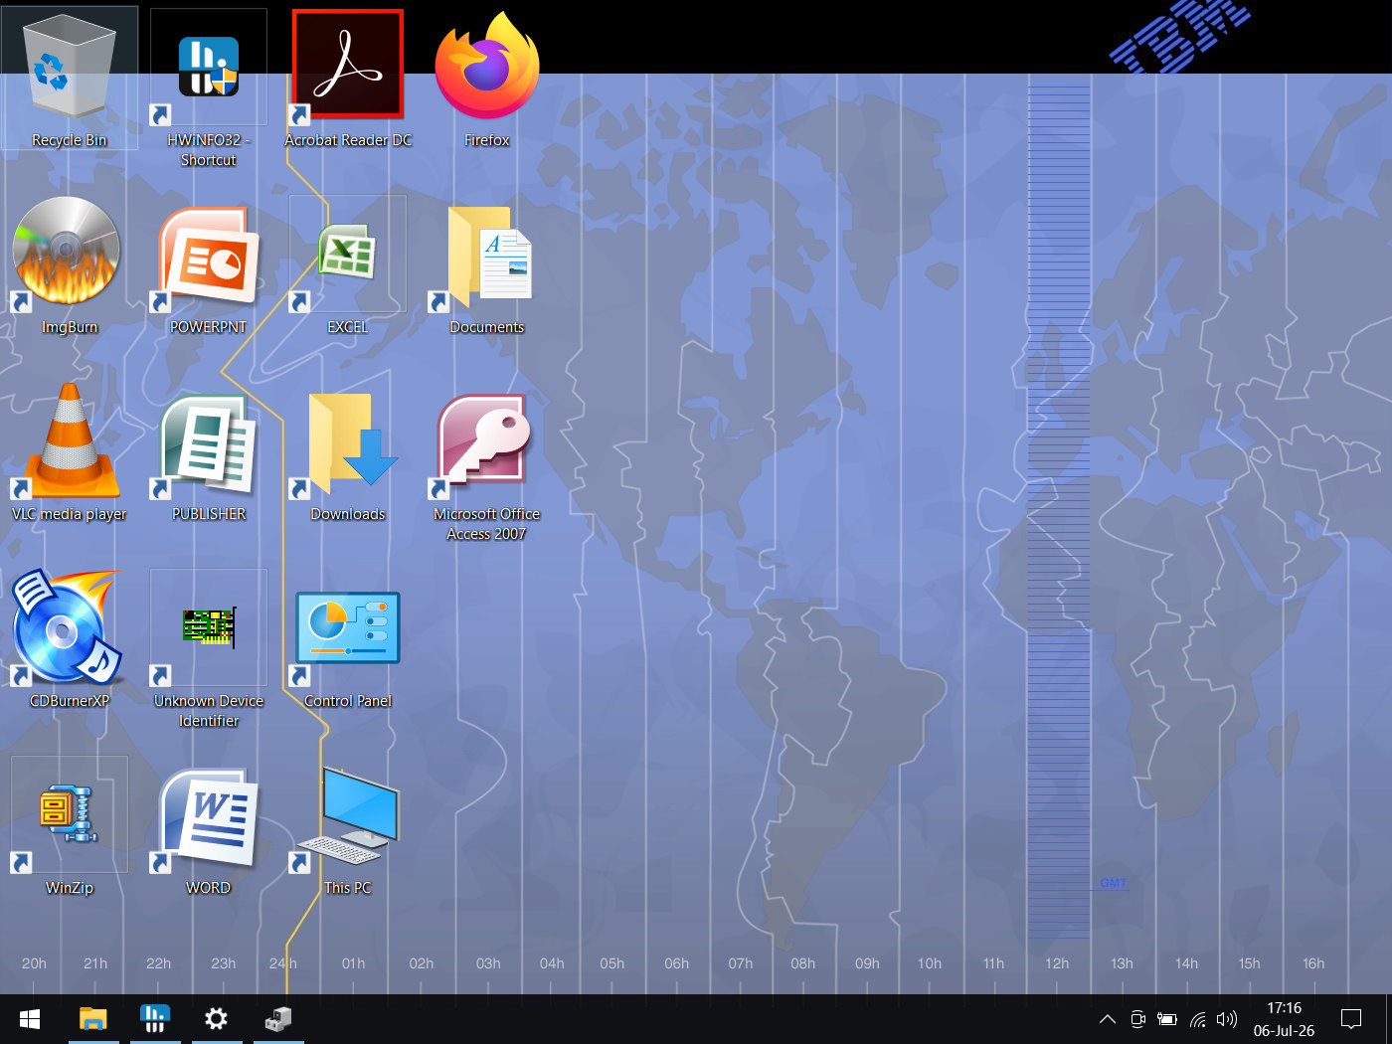Click the device installer taskbar icon
This screenshot has width=1392, height=1044.
point(278,1019)
